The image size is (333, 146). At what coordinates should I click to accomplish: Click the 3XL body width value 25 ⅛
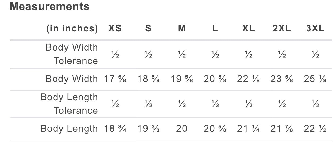[315, 79]
